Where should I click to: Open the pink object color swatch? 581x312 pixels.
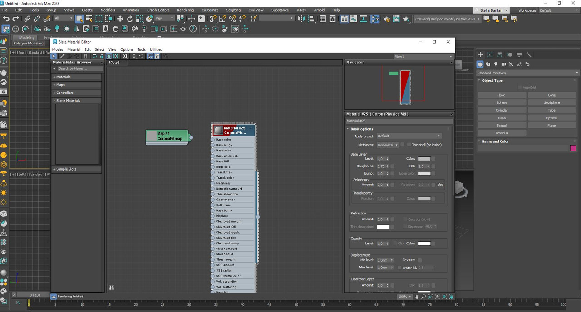[x=573, y=148]
